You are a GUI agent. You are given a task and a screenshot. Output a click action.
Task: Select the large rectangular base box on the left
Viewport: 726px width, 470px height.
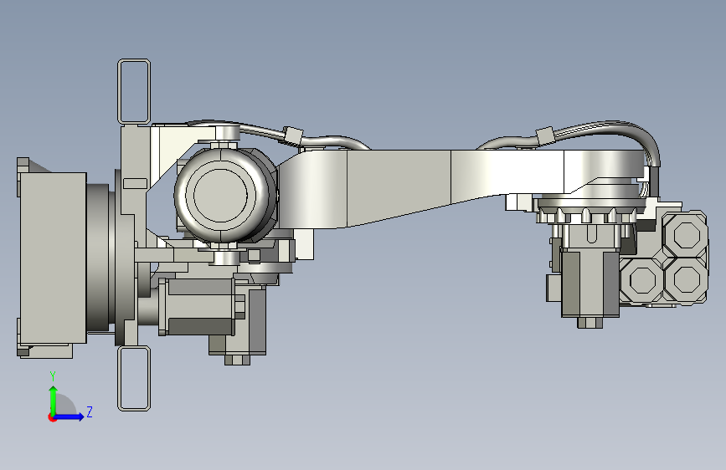click(52, 258)
